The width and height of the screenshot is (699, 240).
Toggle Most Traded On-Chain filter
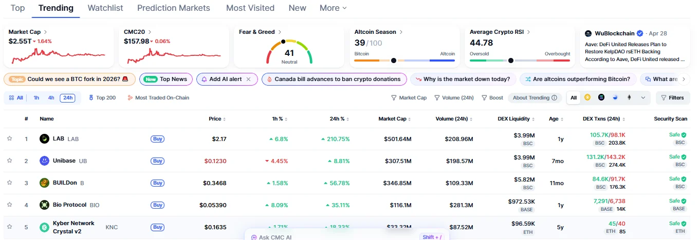coord(158,97)
